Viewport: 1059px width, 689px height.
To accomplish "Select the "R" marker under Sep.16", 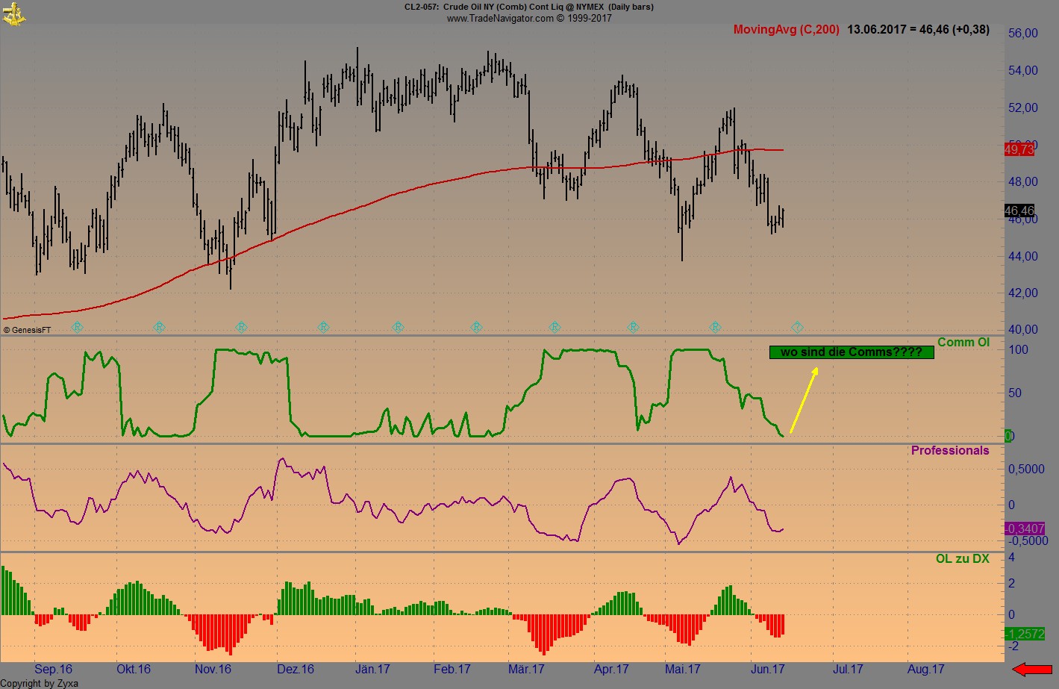I will coord(76,327).
